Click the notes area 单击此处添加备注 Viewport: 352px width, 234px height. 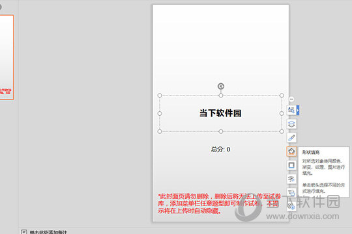[x=48, y=232]
